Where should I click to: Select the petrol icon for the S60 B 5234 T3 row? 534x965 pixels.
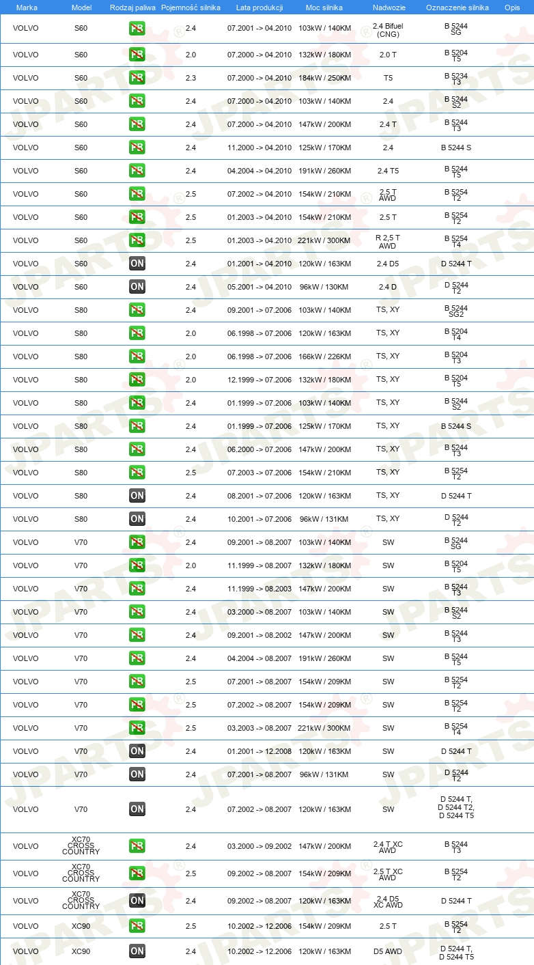[x=137, y=78]
